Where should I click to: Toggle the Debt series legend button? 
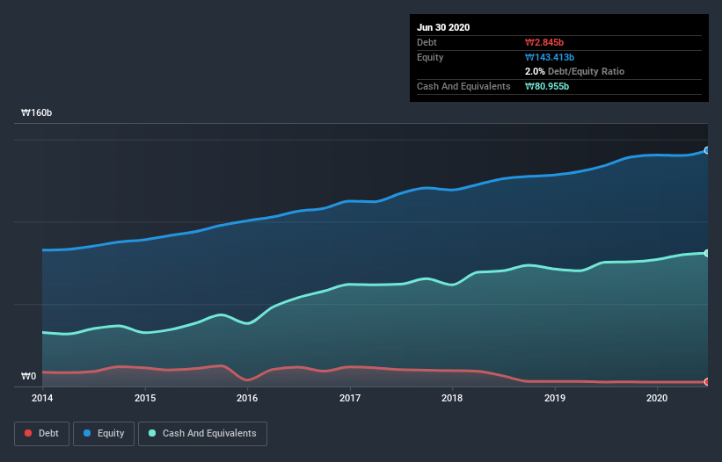pos(41,434)
